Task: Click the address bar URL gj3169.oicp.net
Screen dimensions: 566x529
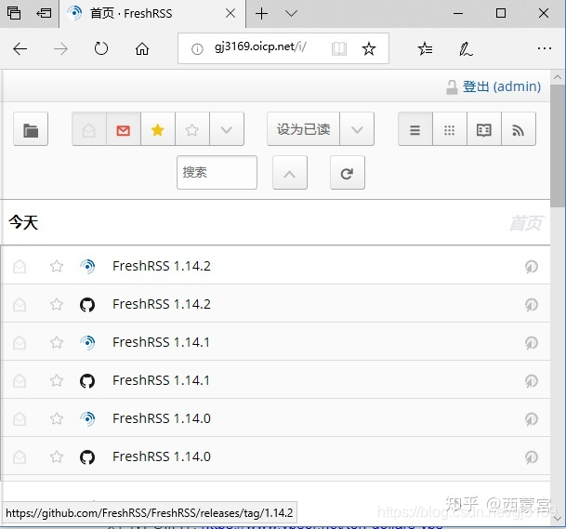Action: click(260, 46)
